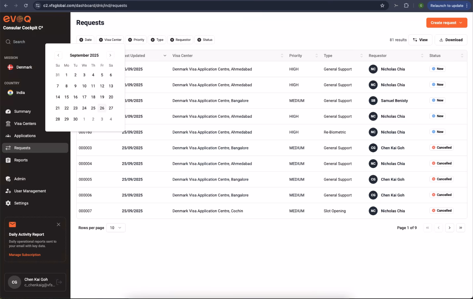This screenshot has width=473, height=299.
Task: Select the Requests sidebar item
Action: pos(35,148)
